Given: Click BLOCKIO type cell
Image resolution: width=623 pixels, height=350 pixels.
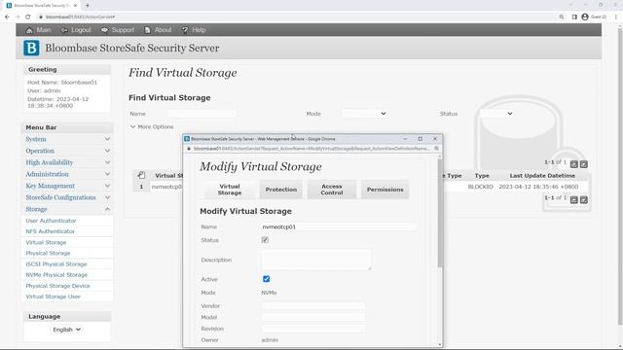Looking at the screenshot, I should pos(480,187).
